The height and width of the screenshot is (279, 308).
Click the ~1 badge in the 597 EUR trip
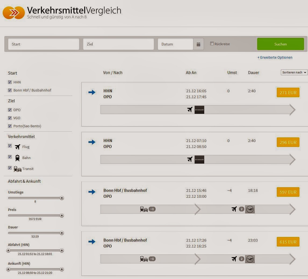(x=152, y=209)
